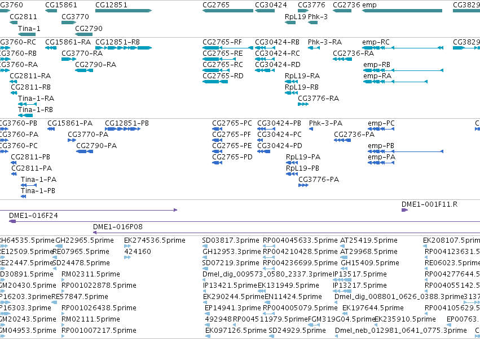Select the SD03817.3prime EST label
Screen dimensions: 480x339
231,240
